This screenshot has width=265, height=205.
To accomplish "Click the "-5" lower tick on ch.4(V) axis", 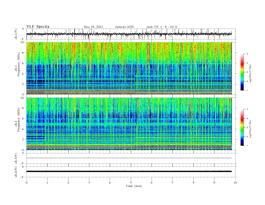I will (x=23, y=177).
